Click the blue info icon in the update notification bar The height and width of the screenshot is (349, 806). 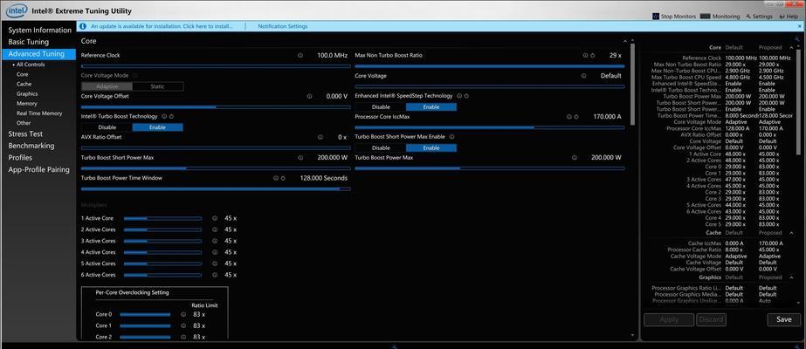coord(83,25)
